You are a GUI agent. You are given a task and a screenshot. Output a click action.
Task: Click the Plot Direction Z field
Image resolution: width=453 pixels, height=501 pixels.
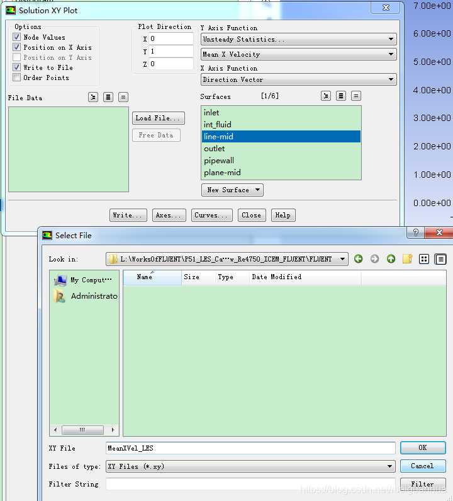click(x=171, y=64)
